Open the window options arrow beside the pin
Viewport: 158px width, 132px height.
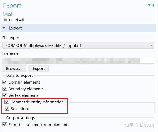pyautogui.click(x=149, y=5)
